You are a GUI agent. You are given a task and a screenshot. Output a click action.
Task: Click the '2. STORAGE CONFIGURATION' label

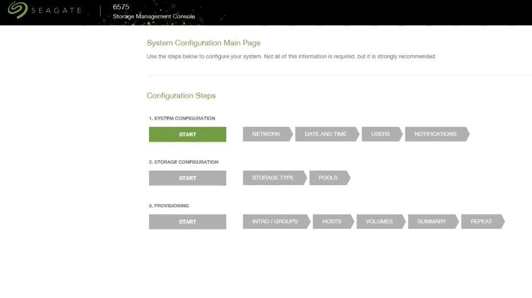click(184, 162)
